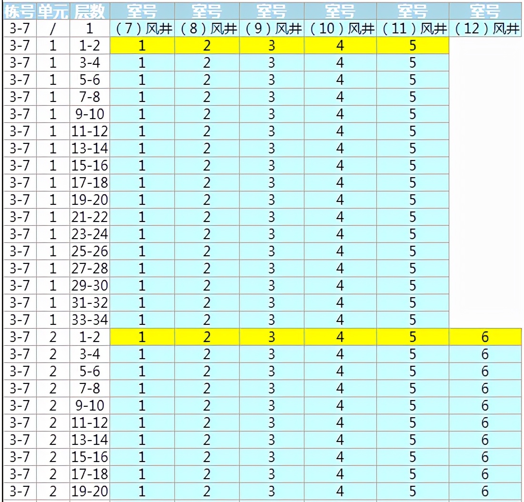Click room 4 in the 25-26 floor row
The image size is (524, 502).
click(340, 251)
